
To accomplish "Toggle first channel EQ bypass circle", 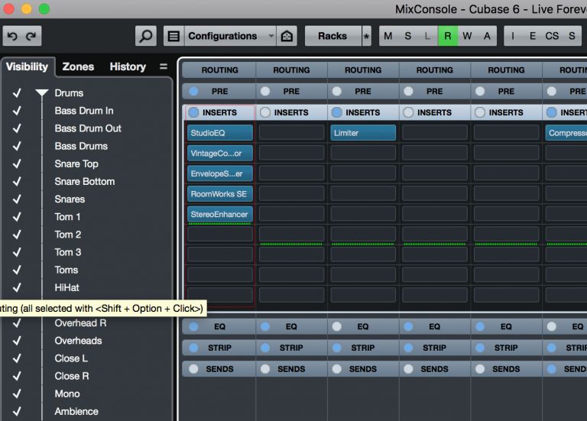I will pos(193,326).
